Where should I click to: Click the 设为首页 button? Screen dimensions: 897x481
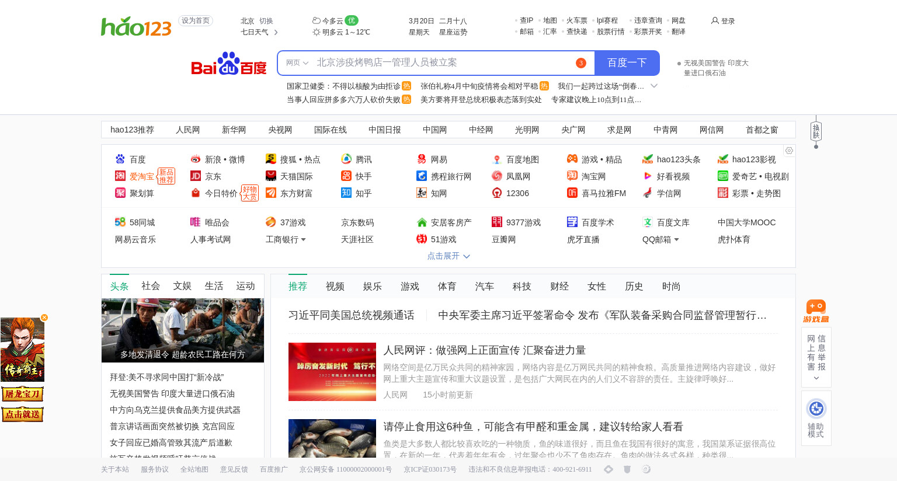coord(196,20)
